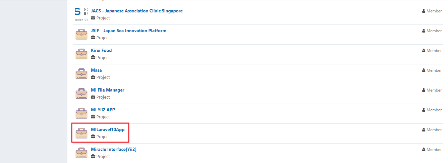
Task: Click the MI File Manager briefcase icon
Action: pos(81,94)
